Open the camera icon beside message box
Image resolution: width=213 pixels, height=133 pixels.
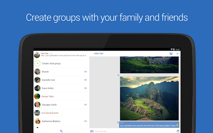92,131
